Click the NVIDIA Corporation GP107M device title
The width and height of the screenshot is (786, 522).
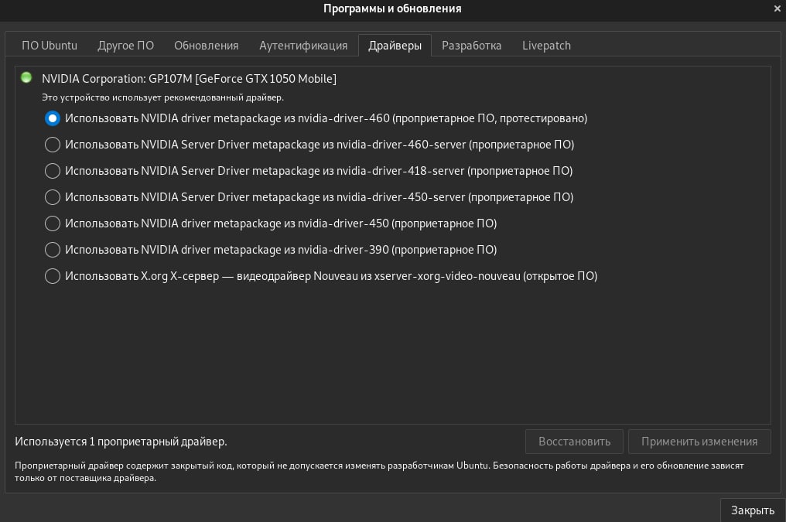(189, 79)
